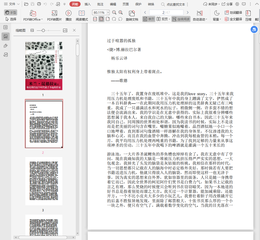
Task: Switch to the 编辑 tab
Action: pyautogui.click(x=113, y=4)
